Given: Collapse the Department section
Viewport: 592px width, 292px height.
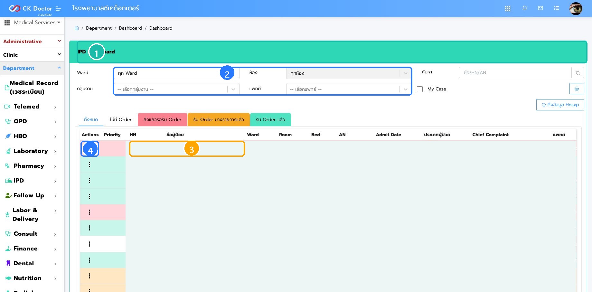Looking at the screenshot, I should pyautogui.click(x=32, y=68).
